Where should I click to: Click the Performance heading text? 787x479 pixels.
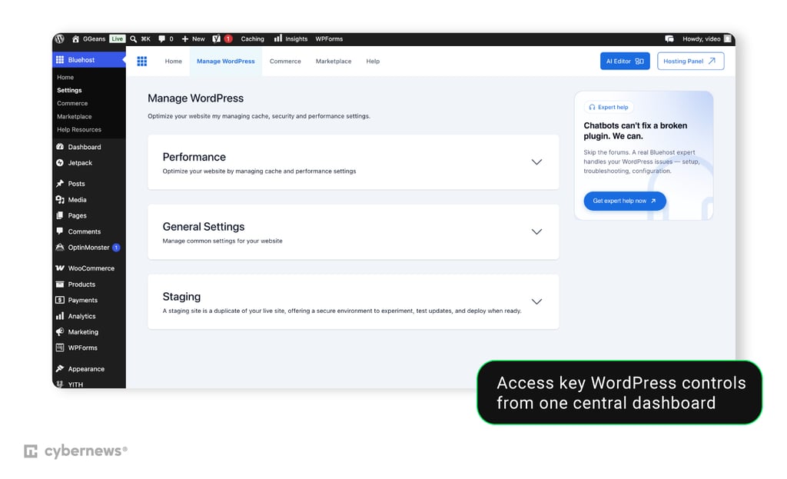pyautogui.click(x=194, y=157)
